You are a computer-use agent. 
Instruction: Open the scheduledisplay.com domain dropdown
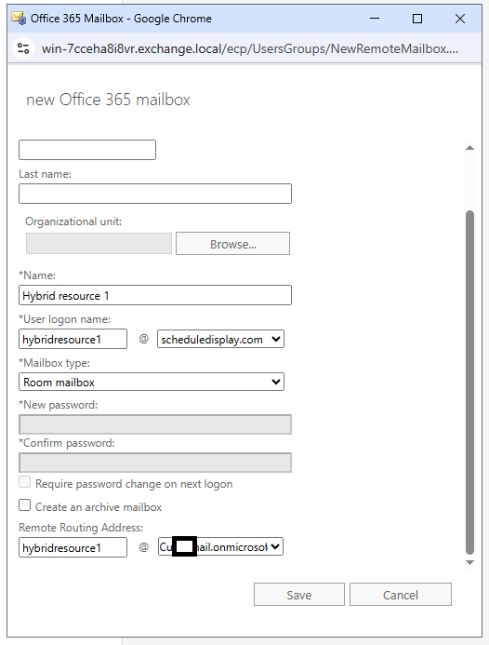(x=220, y=340)
